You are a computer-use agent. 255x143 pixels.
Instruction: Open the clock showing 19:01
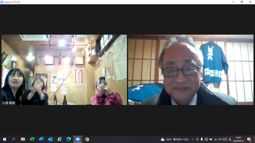click(x=239, y=139)
